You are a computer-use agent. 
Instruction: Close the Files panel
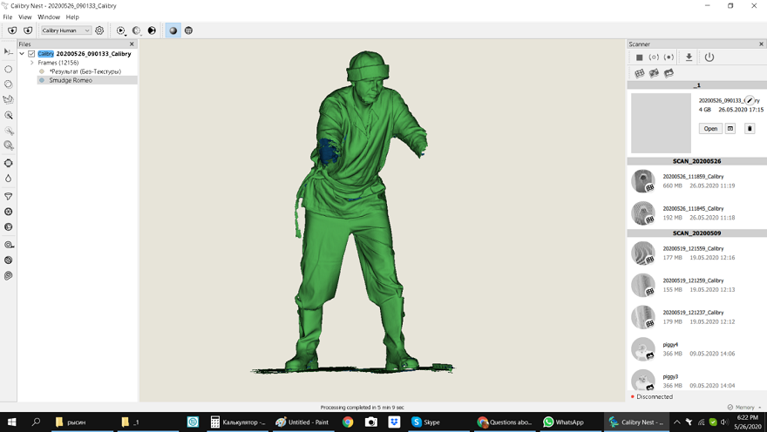coord(132,44)
